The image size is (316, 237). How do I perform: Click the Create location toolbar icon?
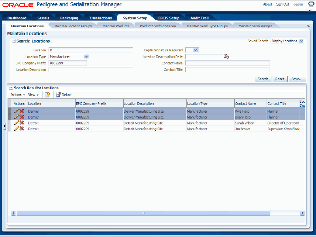pyautogui.click(x=47, y=95)
